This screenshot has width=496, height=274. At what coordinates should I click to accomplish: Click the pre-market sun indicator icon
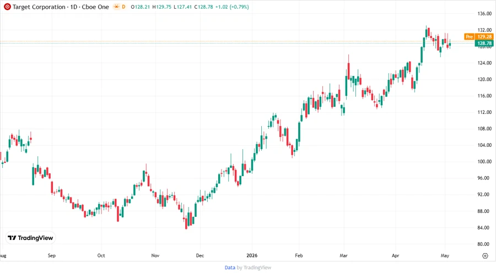tap(116, 7)
